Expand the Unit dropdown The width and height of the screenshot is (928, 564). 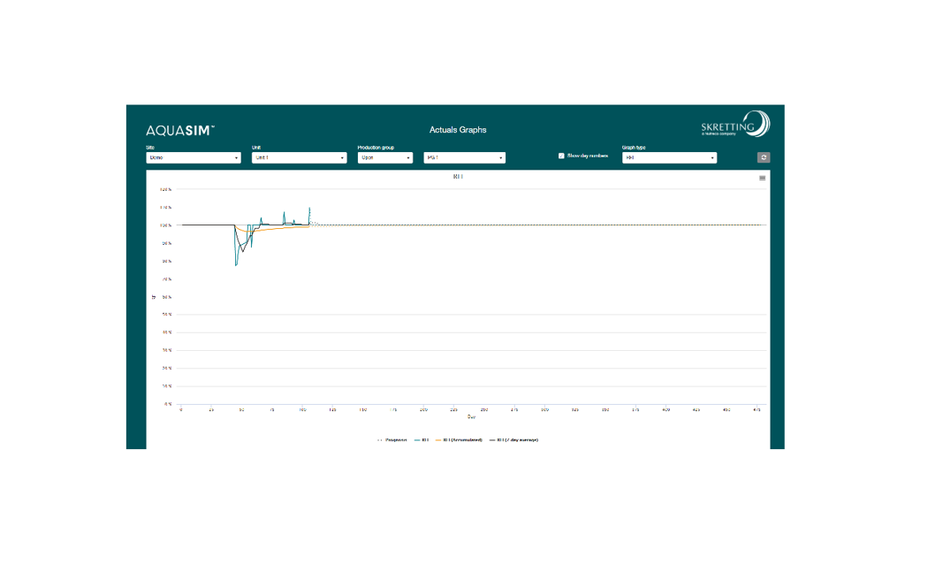point(298,158)
